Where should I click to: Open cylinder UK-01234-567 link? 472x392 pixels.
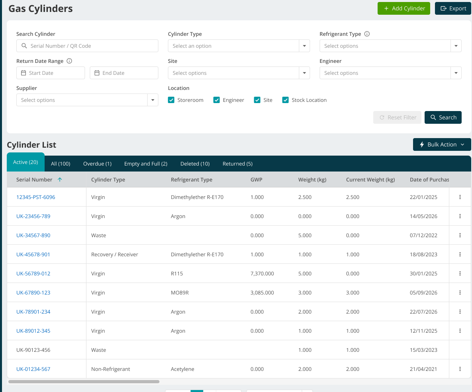pyautogui.click(x=33, y=369)
